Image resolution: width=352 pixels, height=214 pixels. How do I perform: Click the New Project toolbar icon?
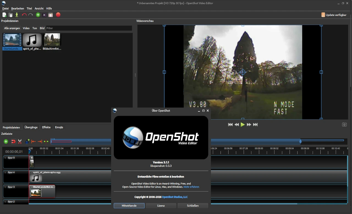tap(4, 15)
